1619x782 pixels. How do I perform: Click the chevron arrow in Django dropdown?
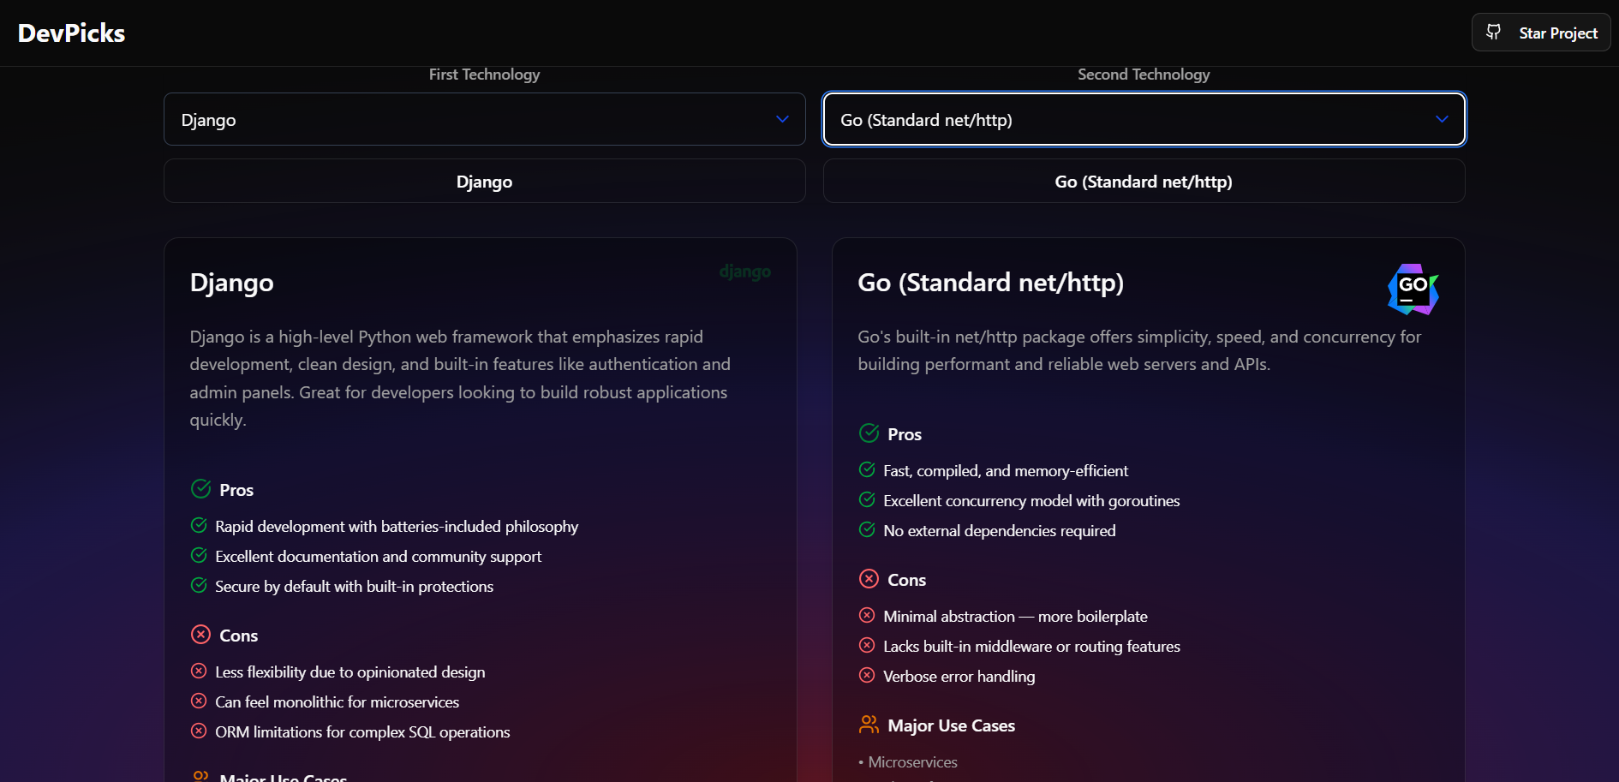click(x=782, y=119)
